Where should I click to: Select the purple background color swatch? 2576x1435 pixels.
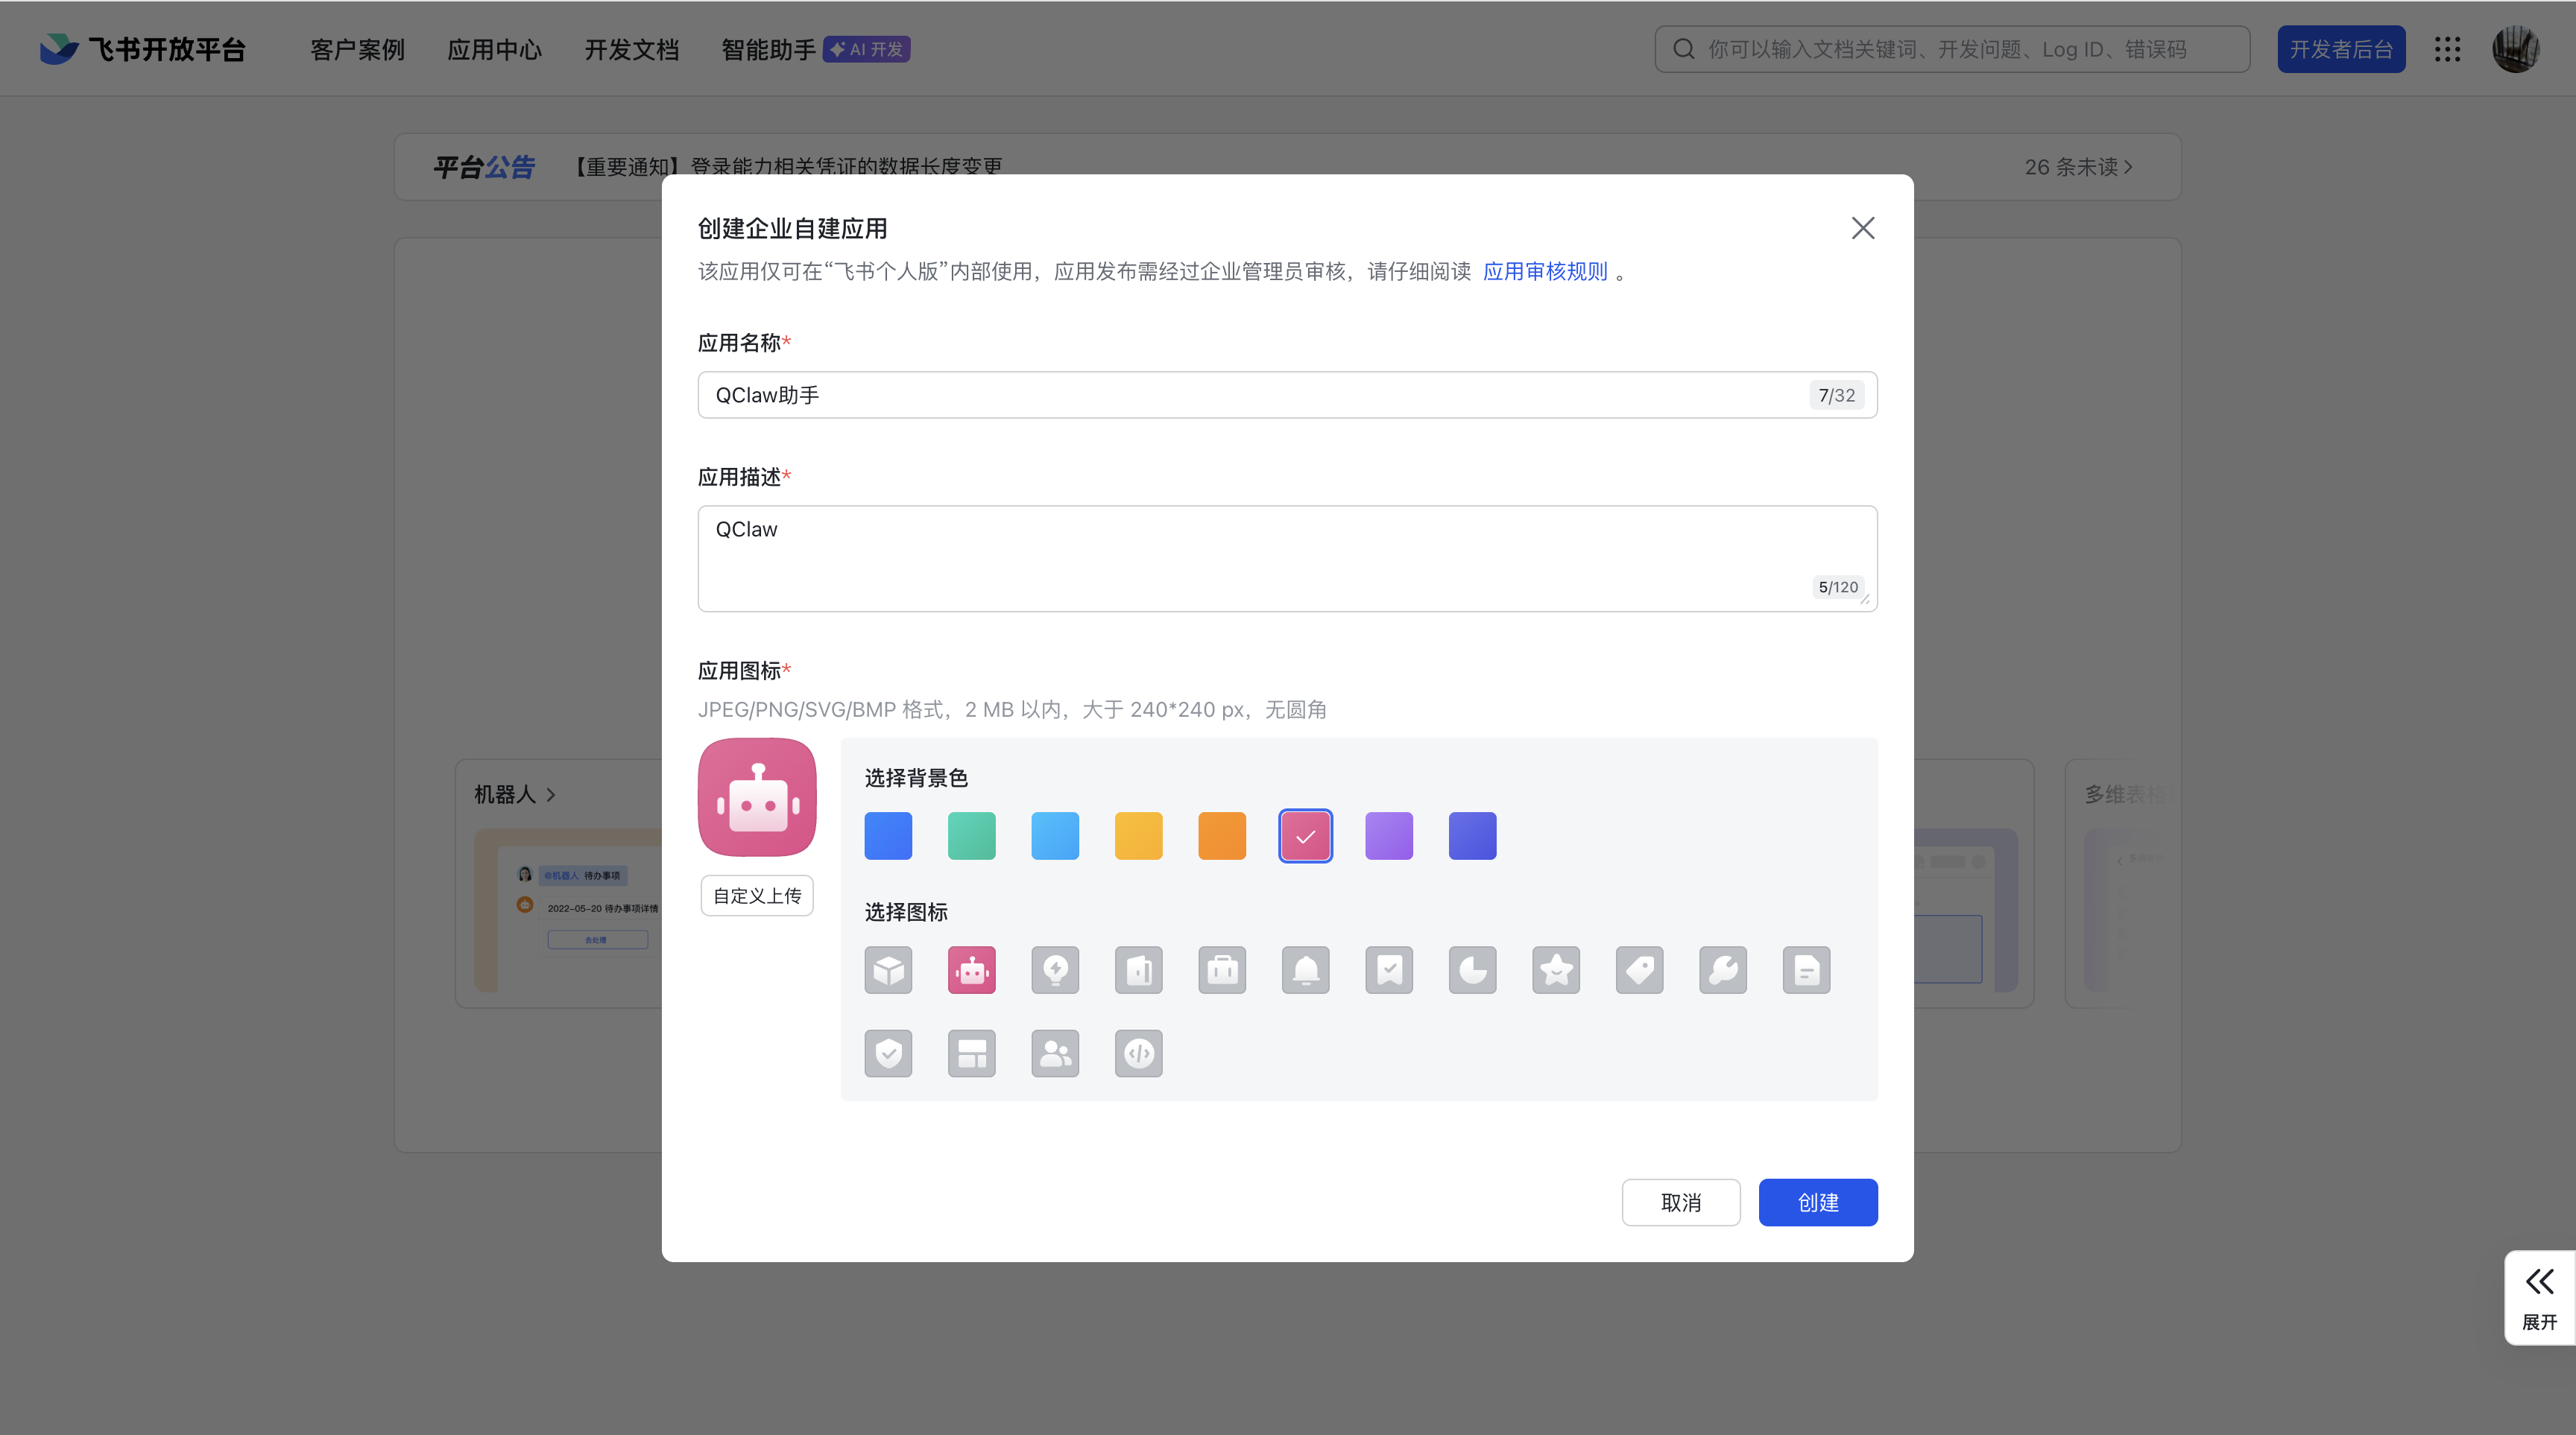pyautogui.click(x=1388, y=835)
